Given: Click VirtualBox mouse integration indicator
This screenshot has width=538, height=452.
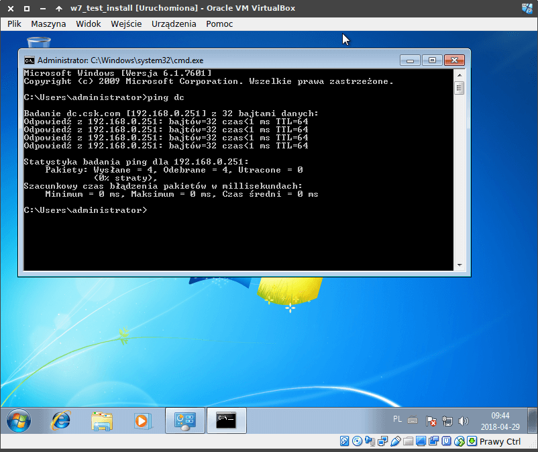Looking at the screenshot, I should pyautogui.click(x=459, y=441).
